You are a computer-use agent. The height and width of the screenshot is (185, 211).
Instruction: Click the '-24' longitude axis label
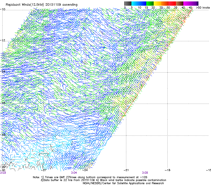point(85,170)
